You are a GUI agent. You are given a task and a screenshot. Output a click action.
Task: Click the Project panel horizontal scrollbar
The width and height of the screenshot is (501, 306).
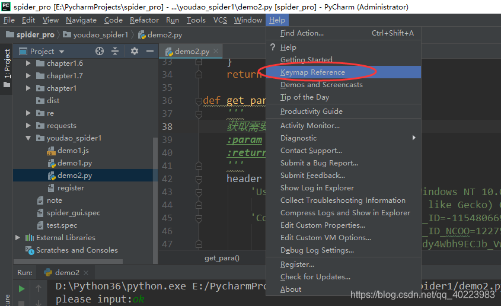pyautogui.click(x=68, y=262)
